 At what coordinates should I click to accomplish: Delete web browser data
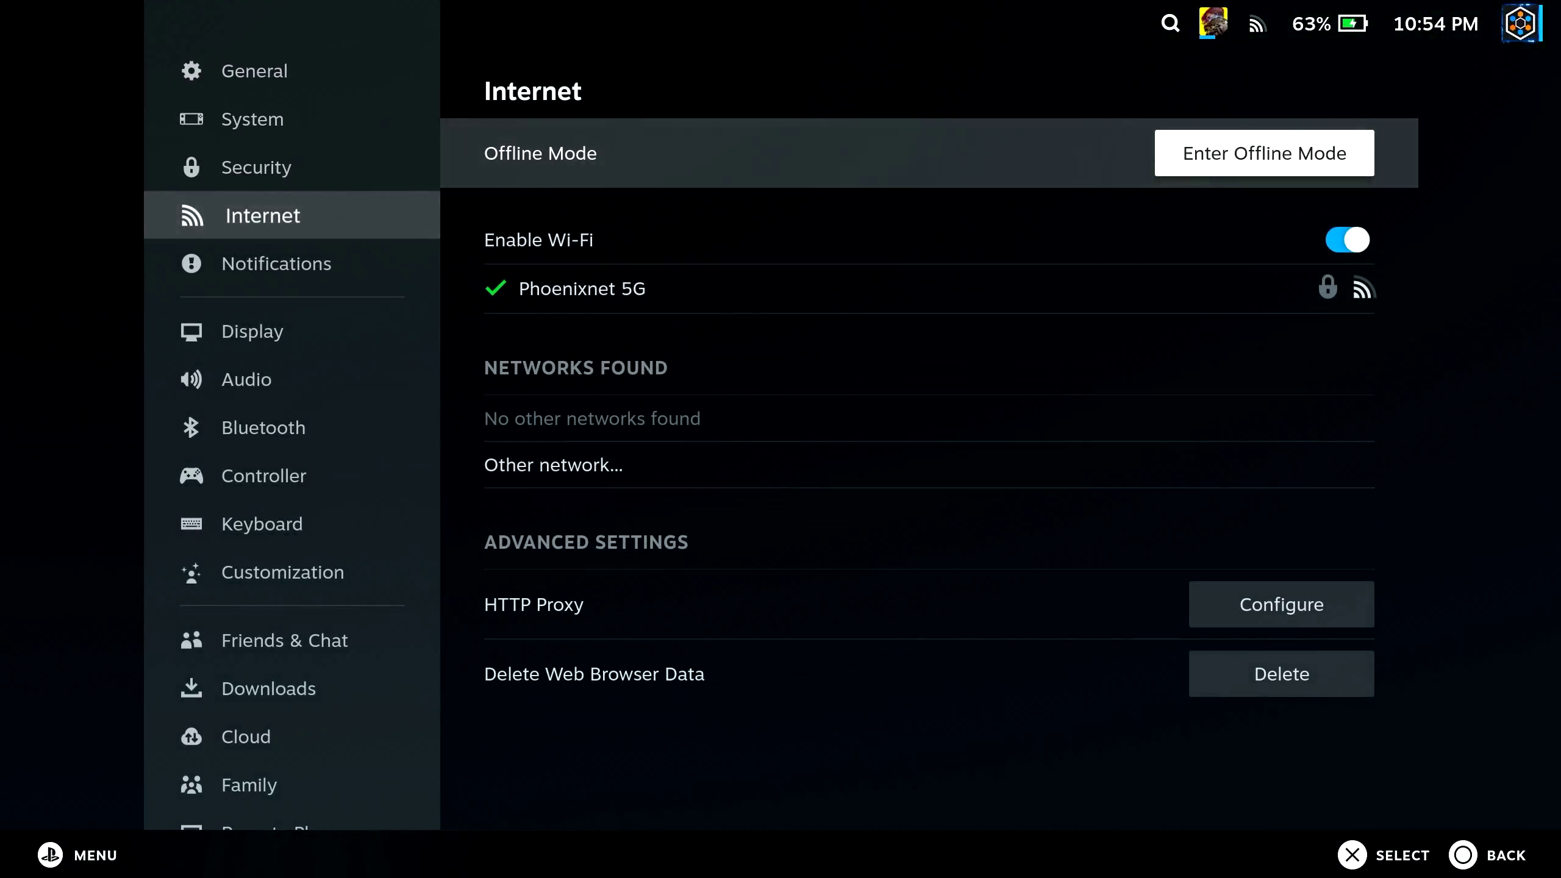(x=1281, y=674)
